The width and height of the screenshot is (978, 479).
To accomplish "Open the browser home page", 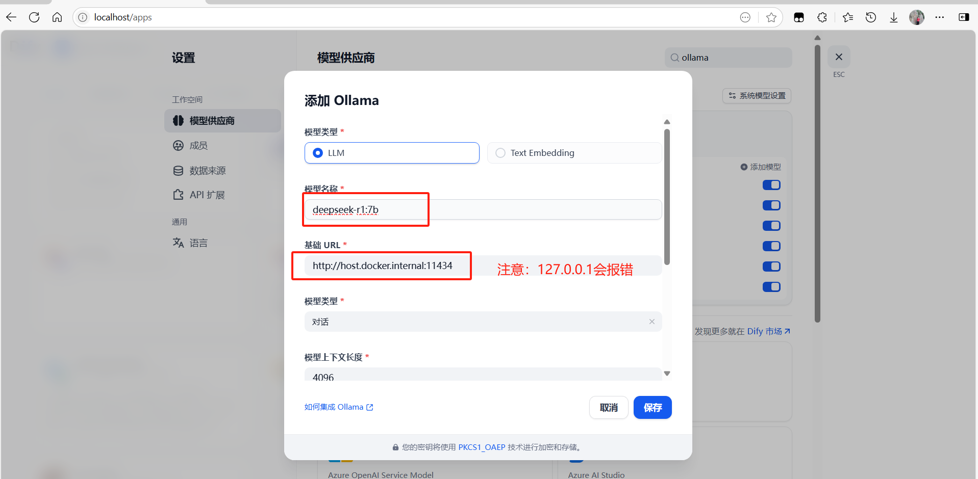I will (57, 17).
